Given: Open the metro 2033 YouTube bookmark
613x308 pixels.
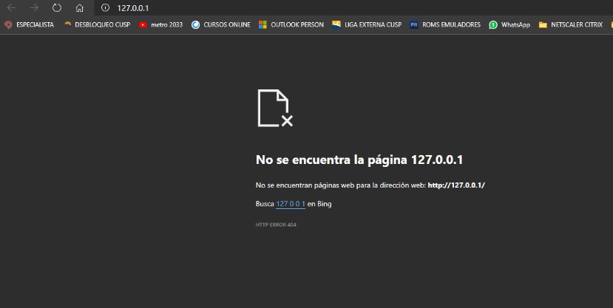Looking at the screenshot, I should coord(161,24).
